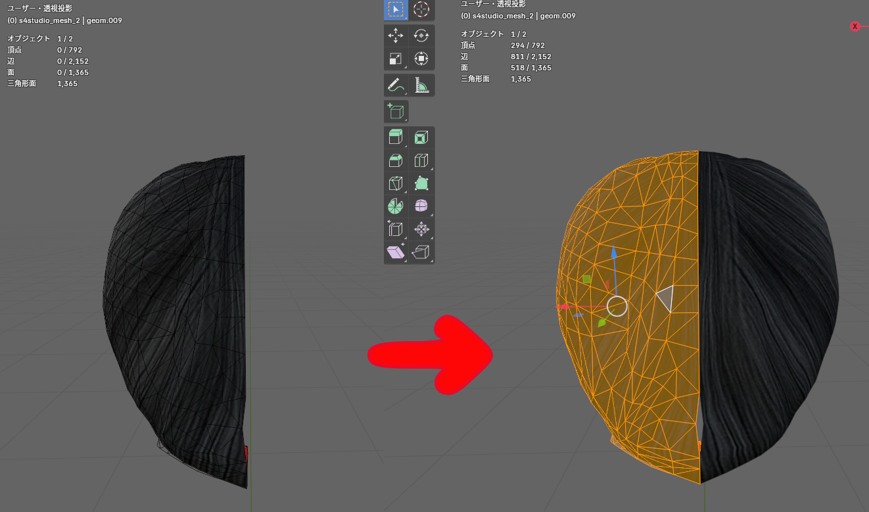The width and height of the screenshot is (869, 512).
Task: Pick the Loop Cut tool
Action: (421, 160)
